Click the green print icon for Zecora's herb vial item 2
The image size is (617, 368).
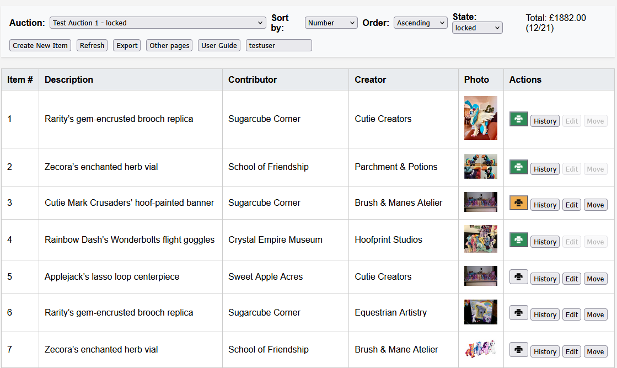(518, 166)
